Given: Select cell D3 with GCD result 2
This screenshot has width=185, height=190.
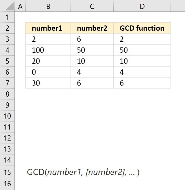Looking at the screenshot, I should coord(142,39).
